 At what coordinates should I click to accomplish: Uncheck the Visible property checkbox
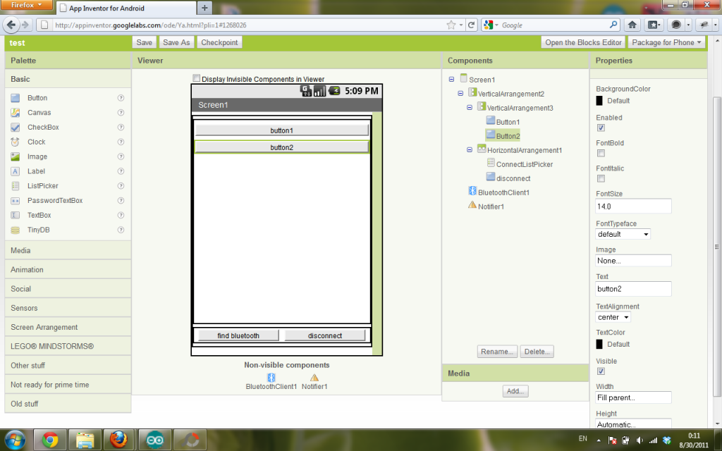point(601,371)
